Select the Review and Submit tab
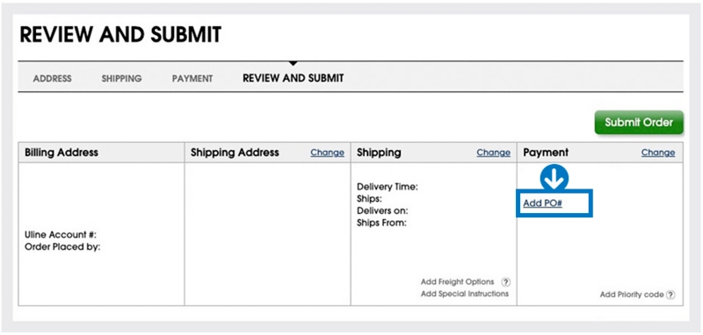The height and width of the screenshot is (335, 703). pos(294,78)
